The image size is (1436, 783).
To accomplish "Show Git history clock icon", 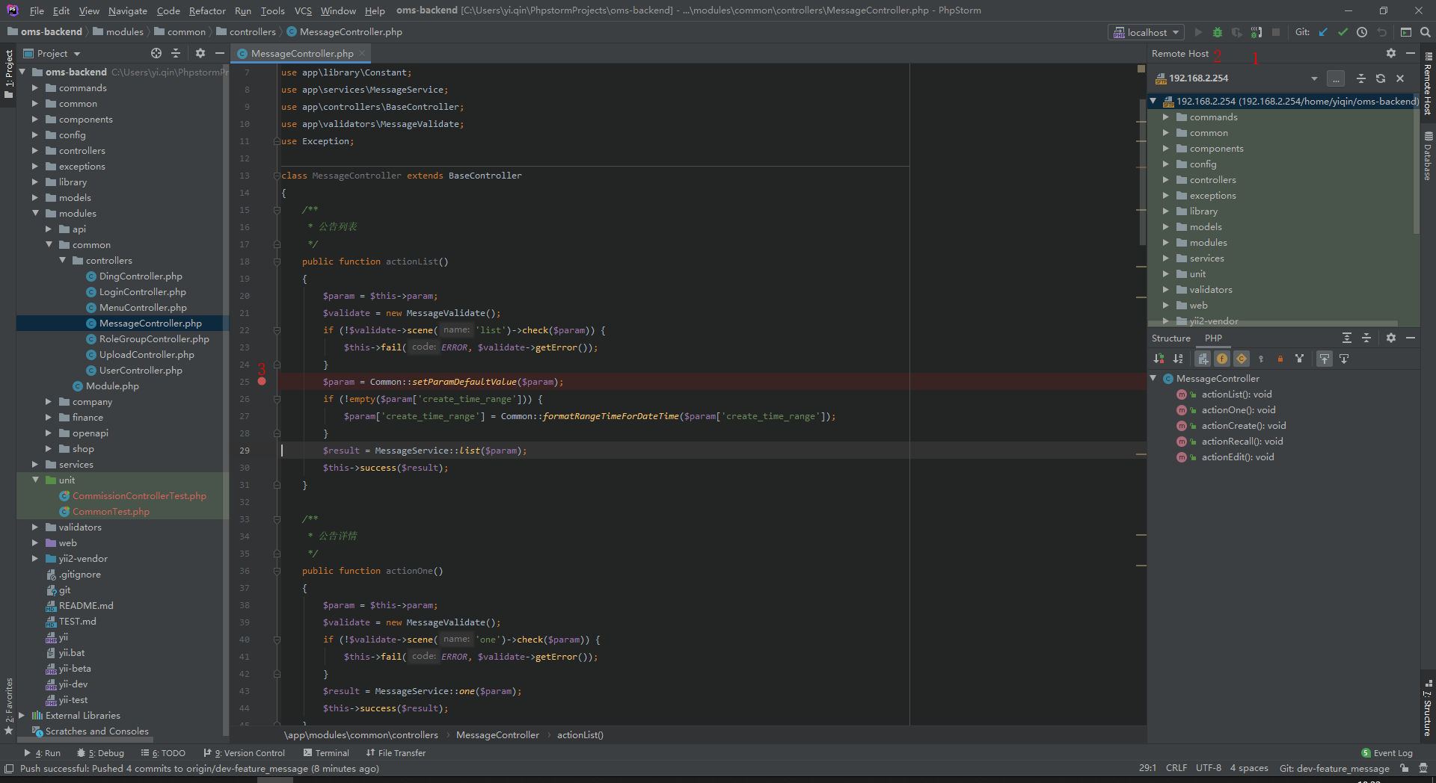I will (1362, 32).
